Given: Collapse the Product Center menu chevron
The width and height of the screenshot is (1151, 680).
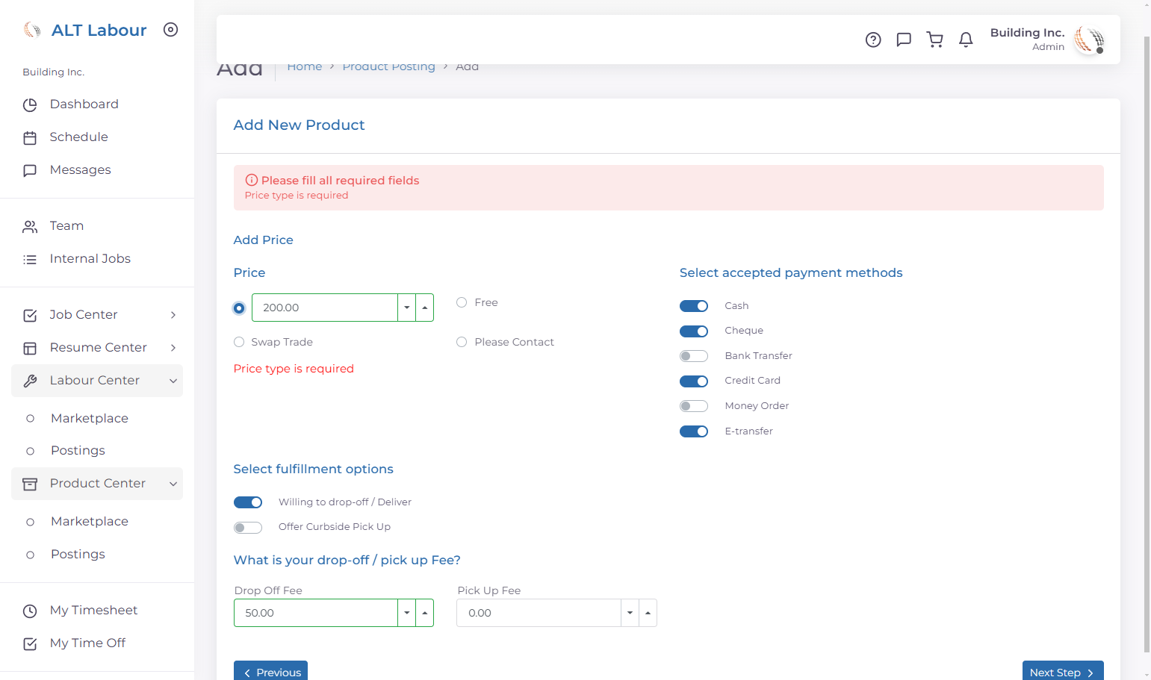Looking at the screenshot, I should (x=173, y=484).
